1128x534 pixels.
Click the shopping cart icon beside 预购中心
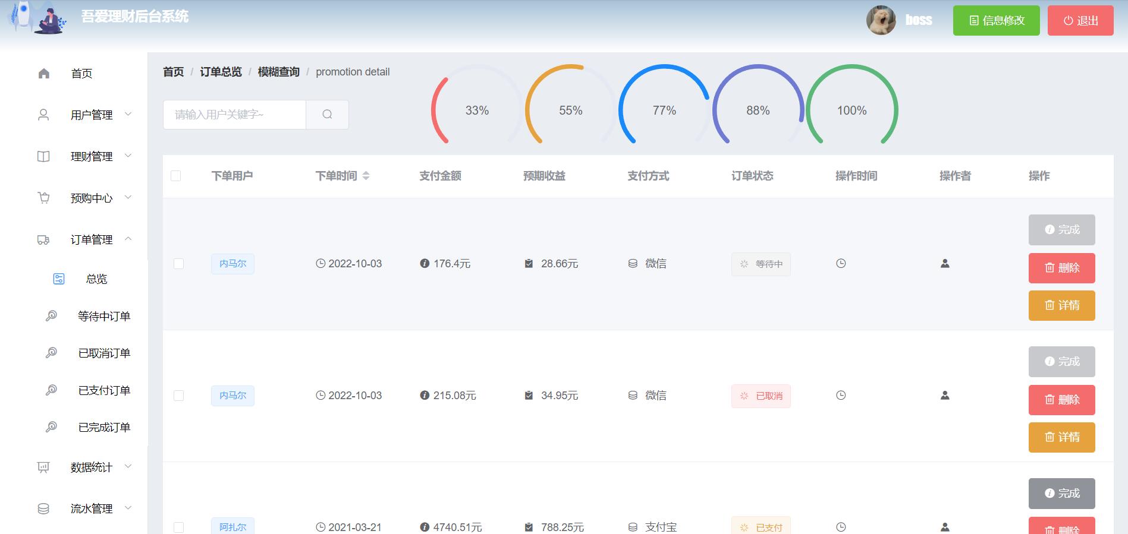point(43,198)
